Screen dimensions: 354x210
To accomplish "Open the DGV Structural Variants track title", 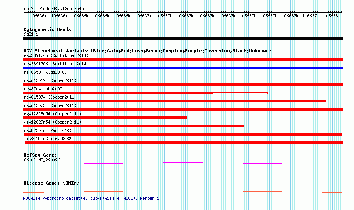I will pos(148,51).
